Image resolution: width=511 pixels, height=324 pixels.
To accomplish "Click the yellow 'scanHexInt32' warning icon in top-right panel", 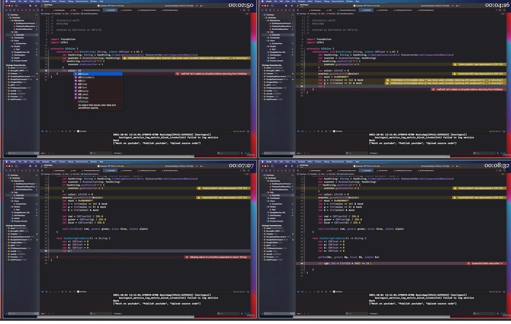I will point(455,74).
